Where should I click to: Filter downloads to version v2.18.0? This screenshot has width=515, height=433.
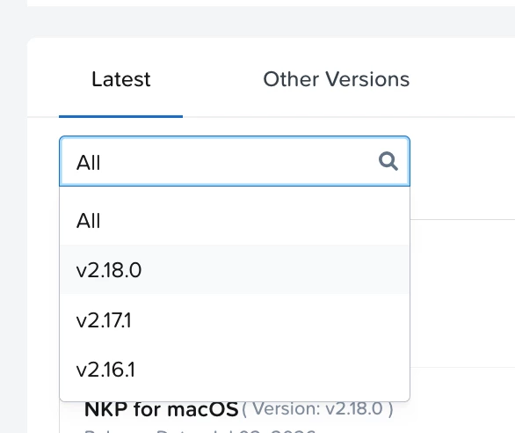(235, 270)
